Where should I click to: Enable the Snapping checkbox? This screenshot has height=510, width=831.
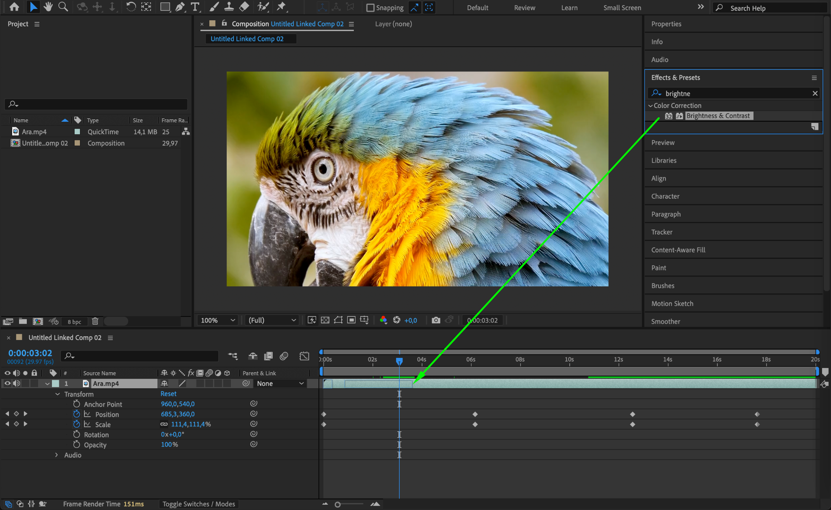[370, 8]
